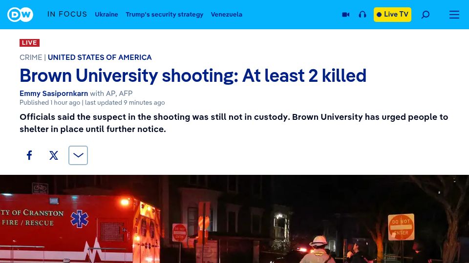The image size is (469, 263).
Task: Click the red LIVE badge
Action: tap(30, 43)
